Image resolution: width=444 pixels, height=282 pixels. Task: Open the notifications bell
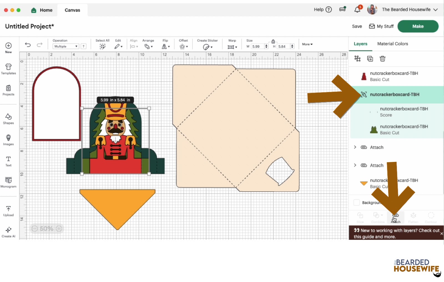coord(357,10)
